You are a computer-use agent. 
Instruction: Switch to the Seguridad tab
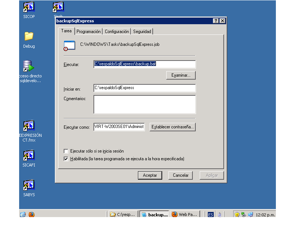[x=142, y=32]
